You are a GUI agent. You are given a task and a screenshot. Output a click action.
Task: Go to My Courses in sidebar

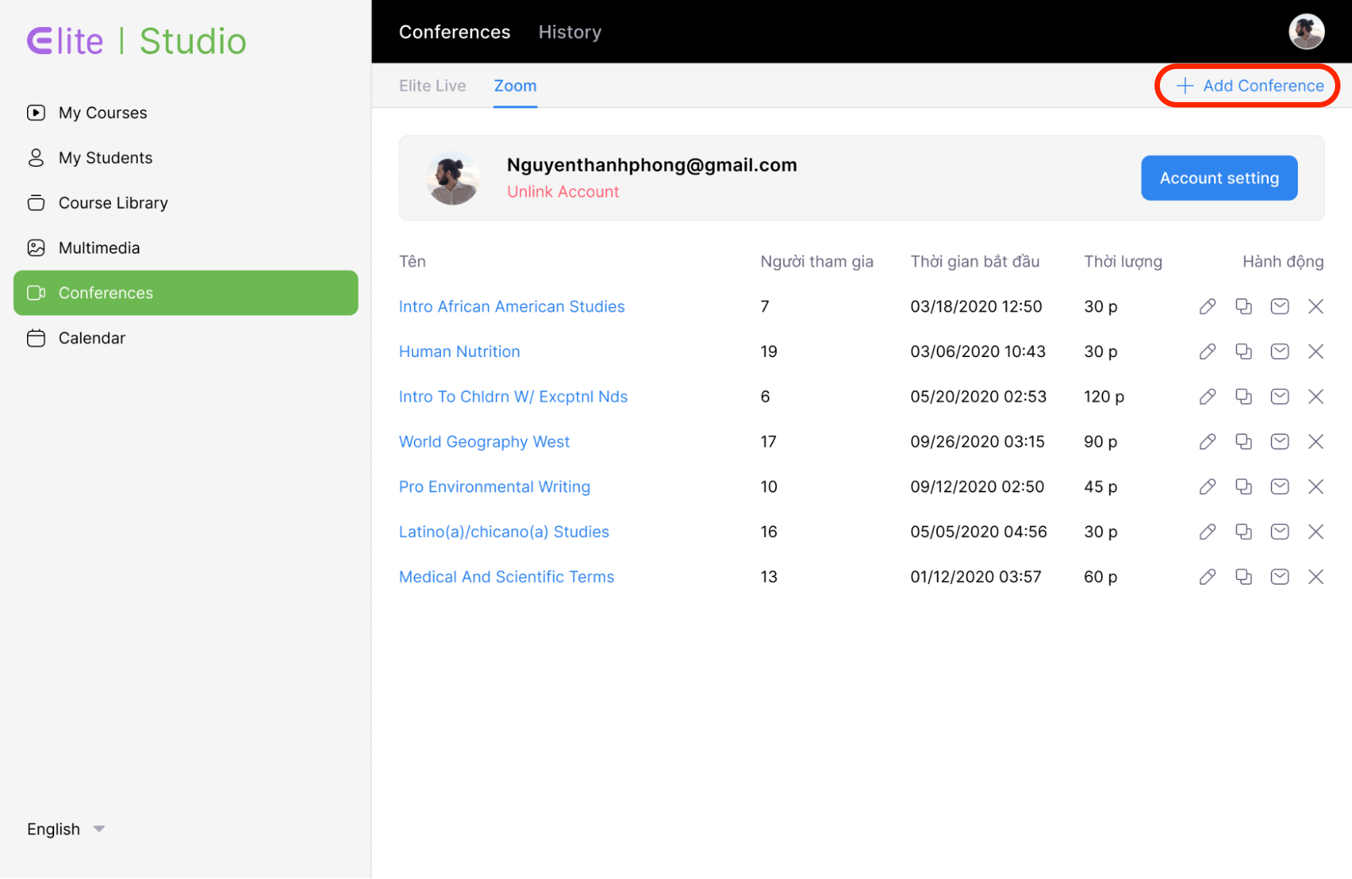click(x=102, y=113)
